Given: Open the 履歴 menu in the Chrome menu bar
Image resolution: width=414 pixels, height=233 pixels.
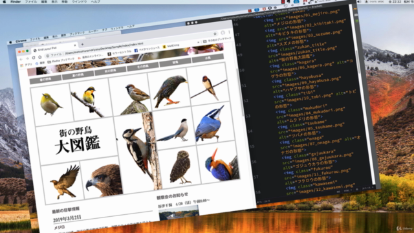Looking at the screenshot, I should (63, 35).
